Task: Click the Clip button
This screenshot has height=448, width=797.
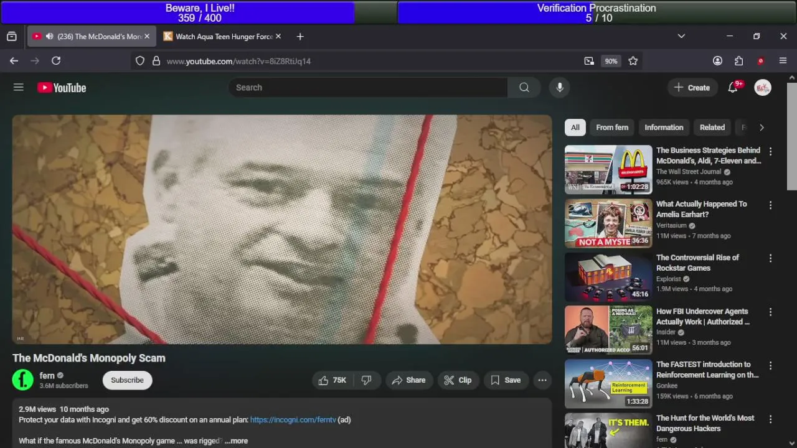Action: tap(458, 380)
